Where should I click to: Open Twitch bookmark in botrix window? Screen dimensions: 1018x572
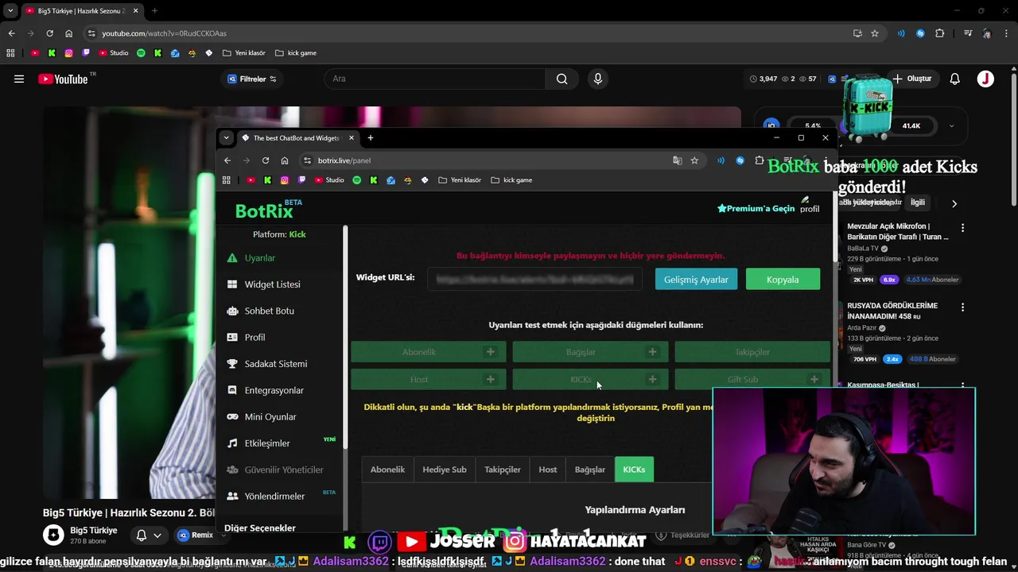point(301,180)
